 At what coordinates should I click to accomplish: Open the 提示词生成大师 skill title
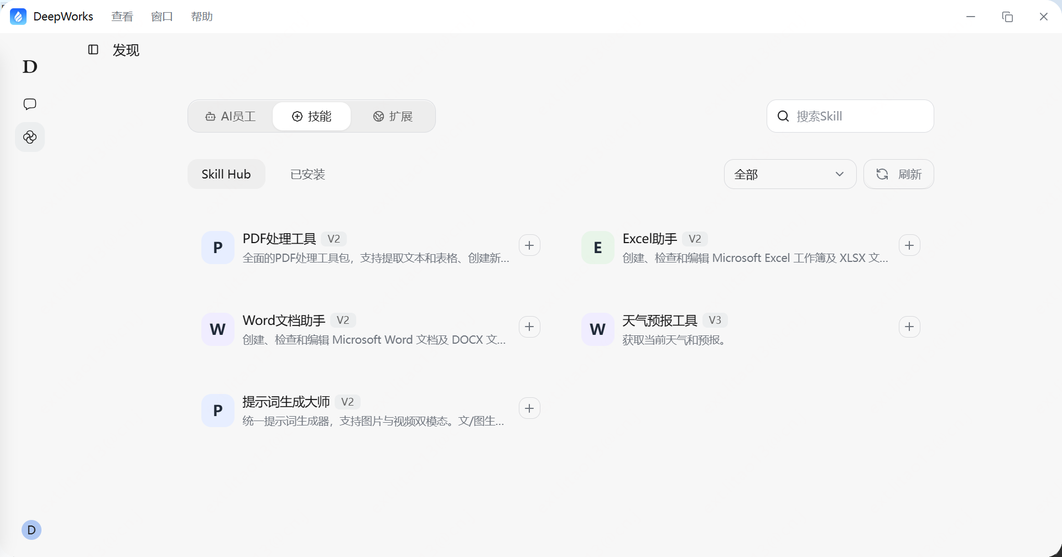coord(286,402)
